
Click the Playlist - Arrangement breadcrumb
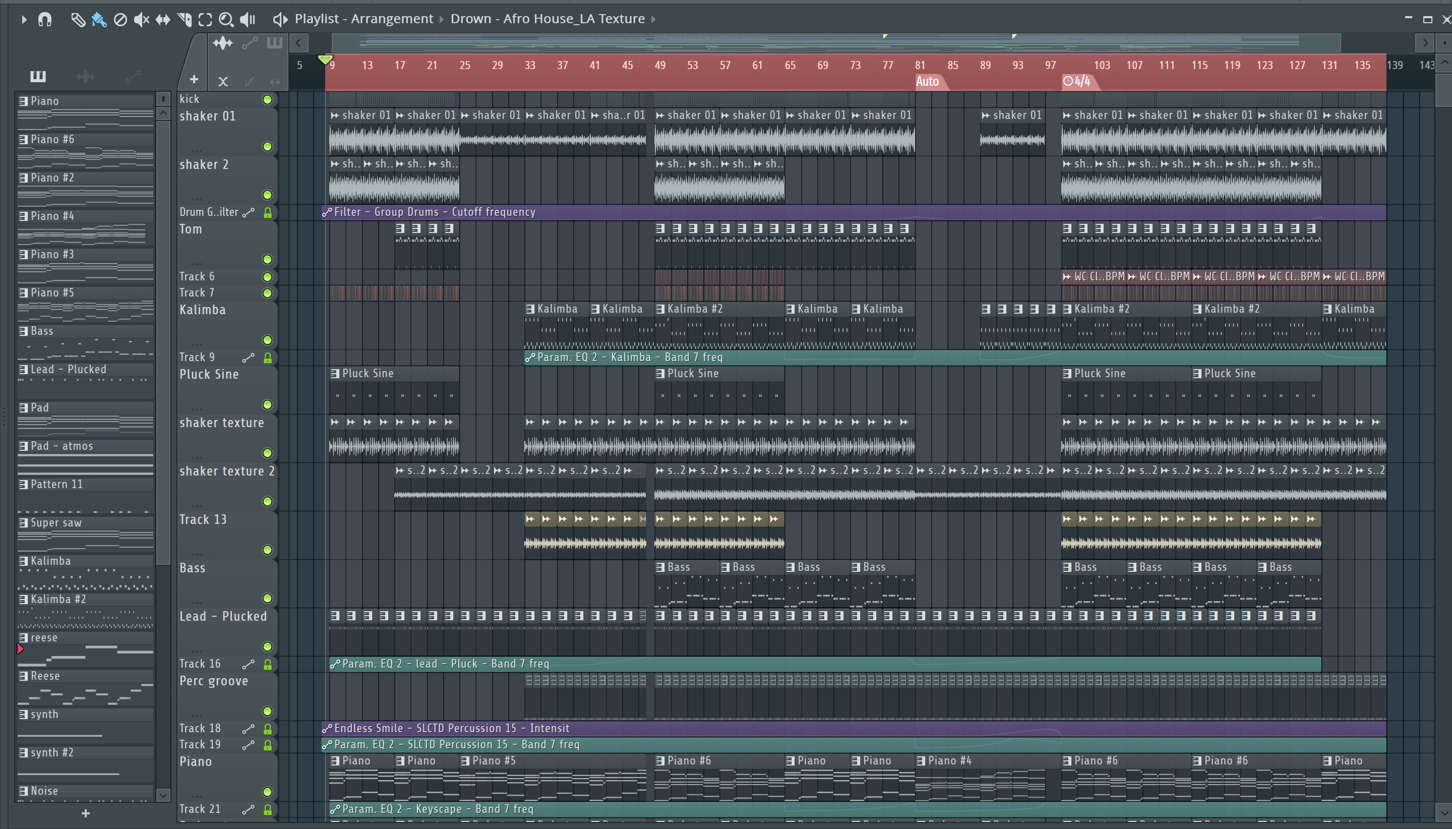point(364,19)
